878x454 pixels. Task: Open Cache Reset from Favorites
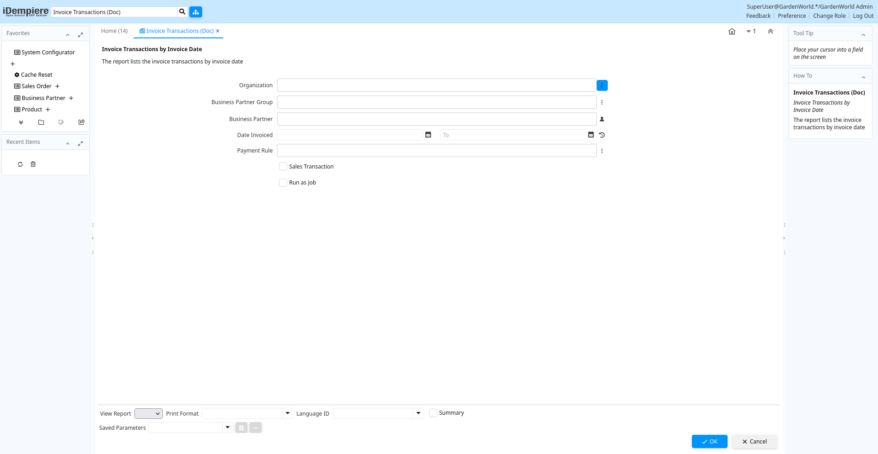pos(37,75)
